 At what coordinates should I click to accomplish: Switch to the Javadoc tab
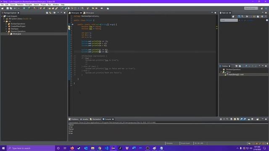coord(84,119)
